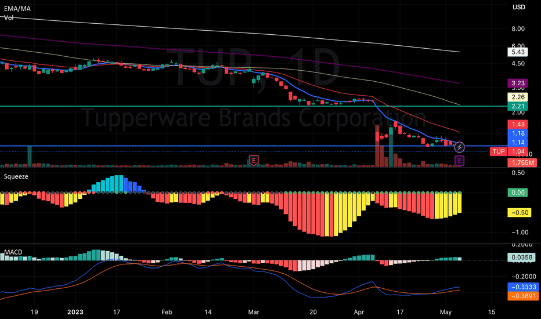
Task: Click the tall green volume bar in December
Action: coord(30,157)
